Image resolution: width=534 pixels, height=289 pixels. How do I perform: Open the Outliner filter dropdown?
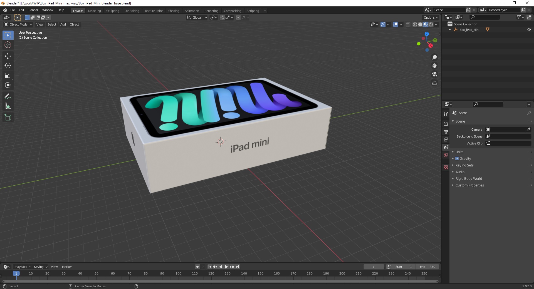tap(520, 17)
